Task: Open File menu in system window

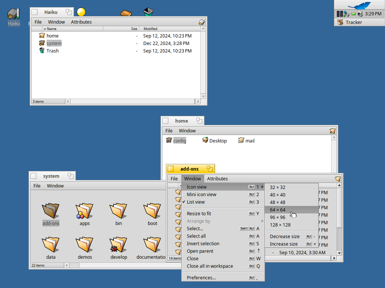Action: coord(37,186)
